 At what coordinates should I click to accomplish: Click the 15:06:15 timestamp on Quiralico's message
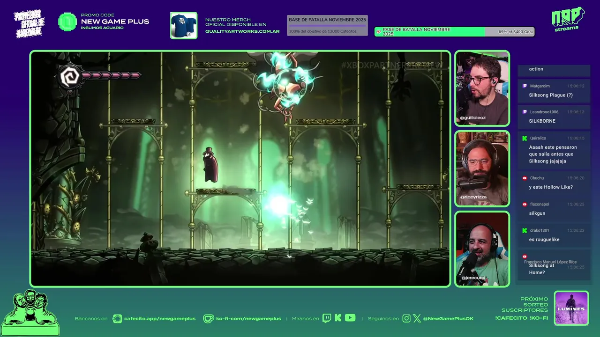coord(576,138)
